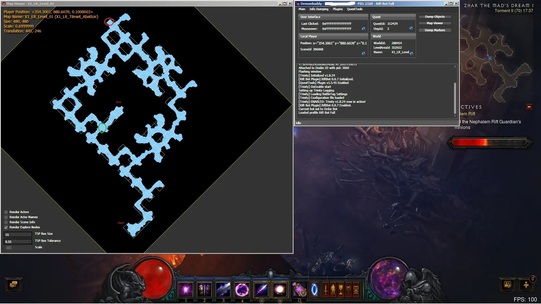
Task: Activate skill slot 4 purple ring
Action: (x=242, y=290)
